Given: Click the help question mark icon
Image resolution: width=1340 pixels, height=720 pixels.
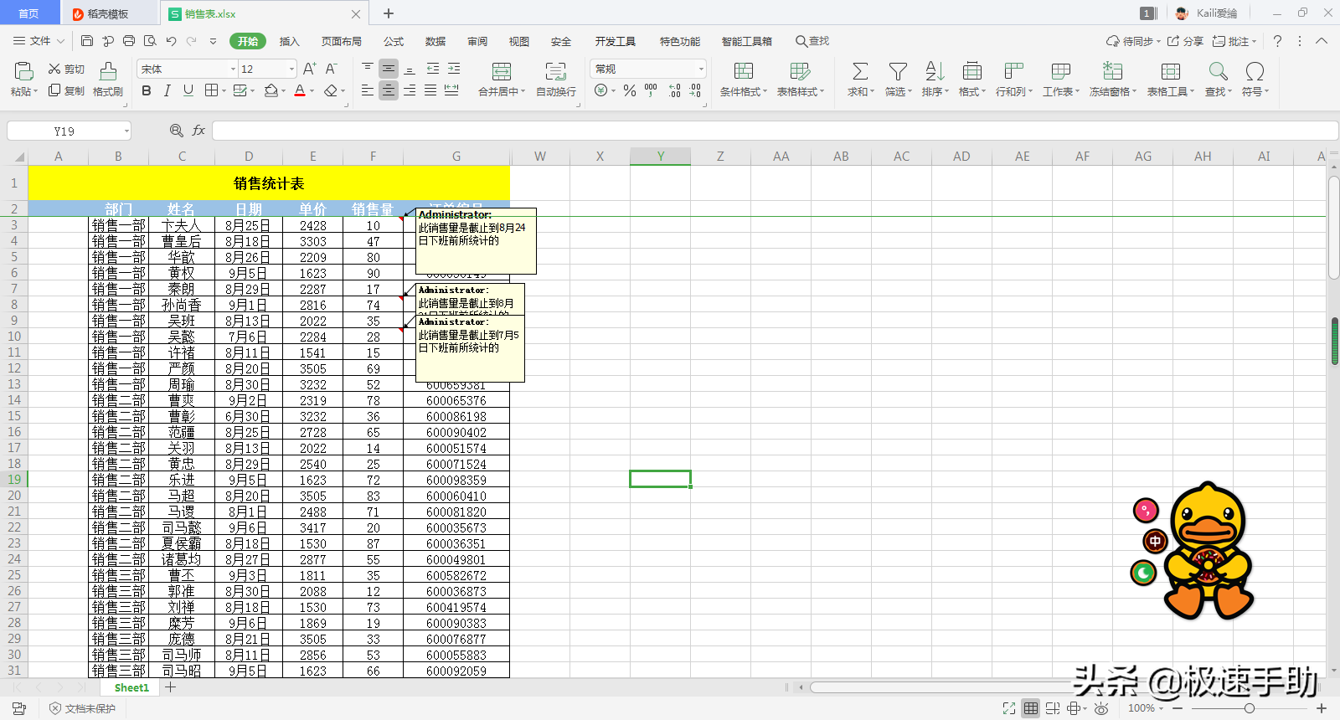Looking at the screenshot, I should pos(1277,41).
